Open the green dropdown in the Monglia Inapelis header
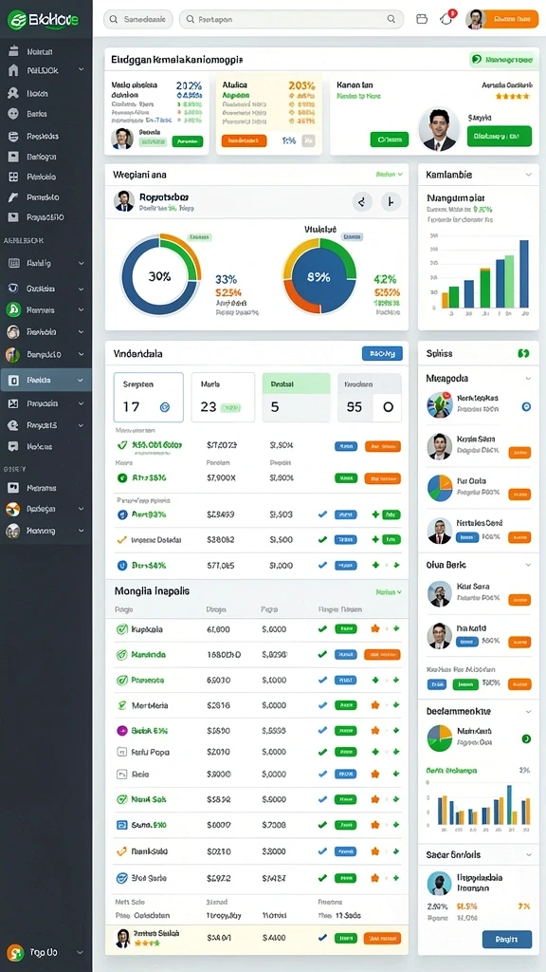Screen dimensions: 546x972 point(389,592)
